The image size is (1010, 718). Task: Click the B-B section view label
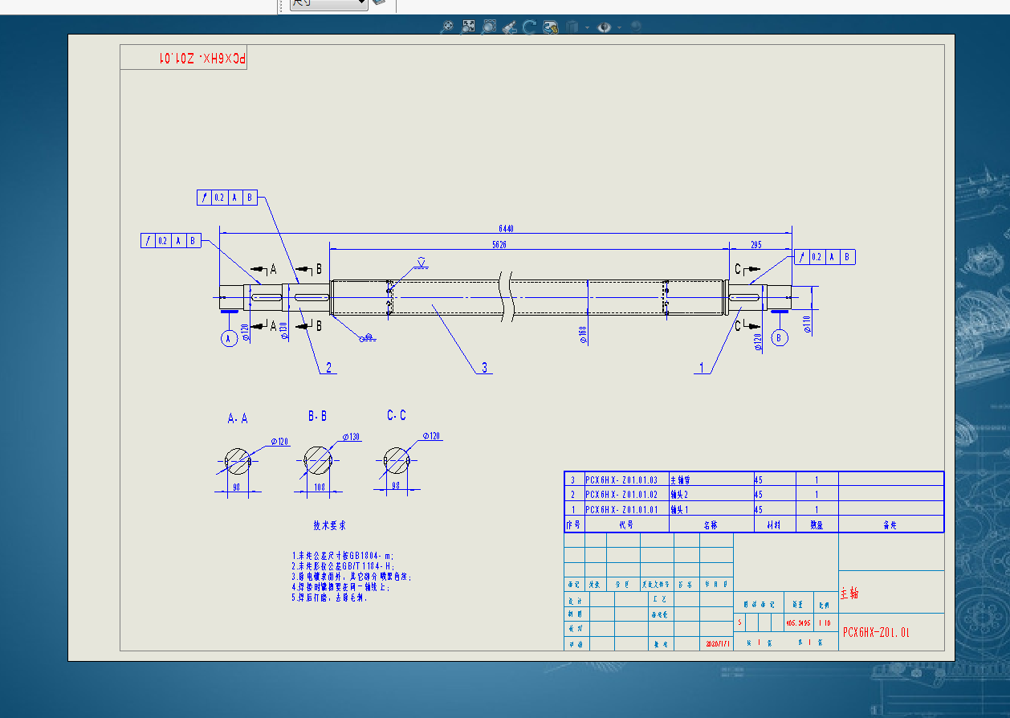click(x=317, y=416)
